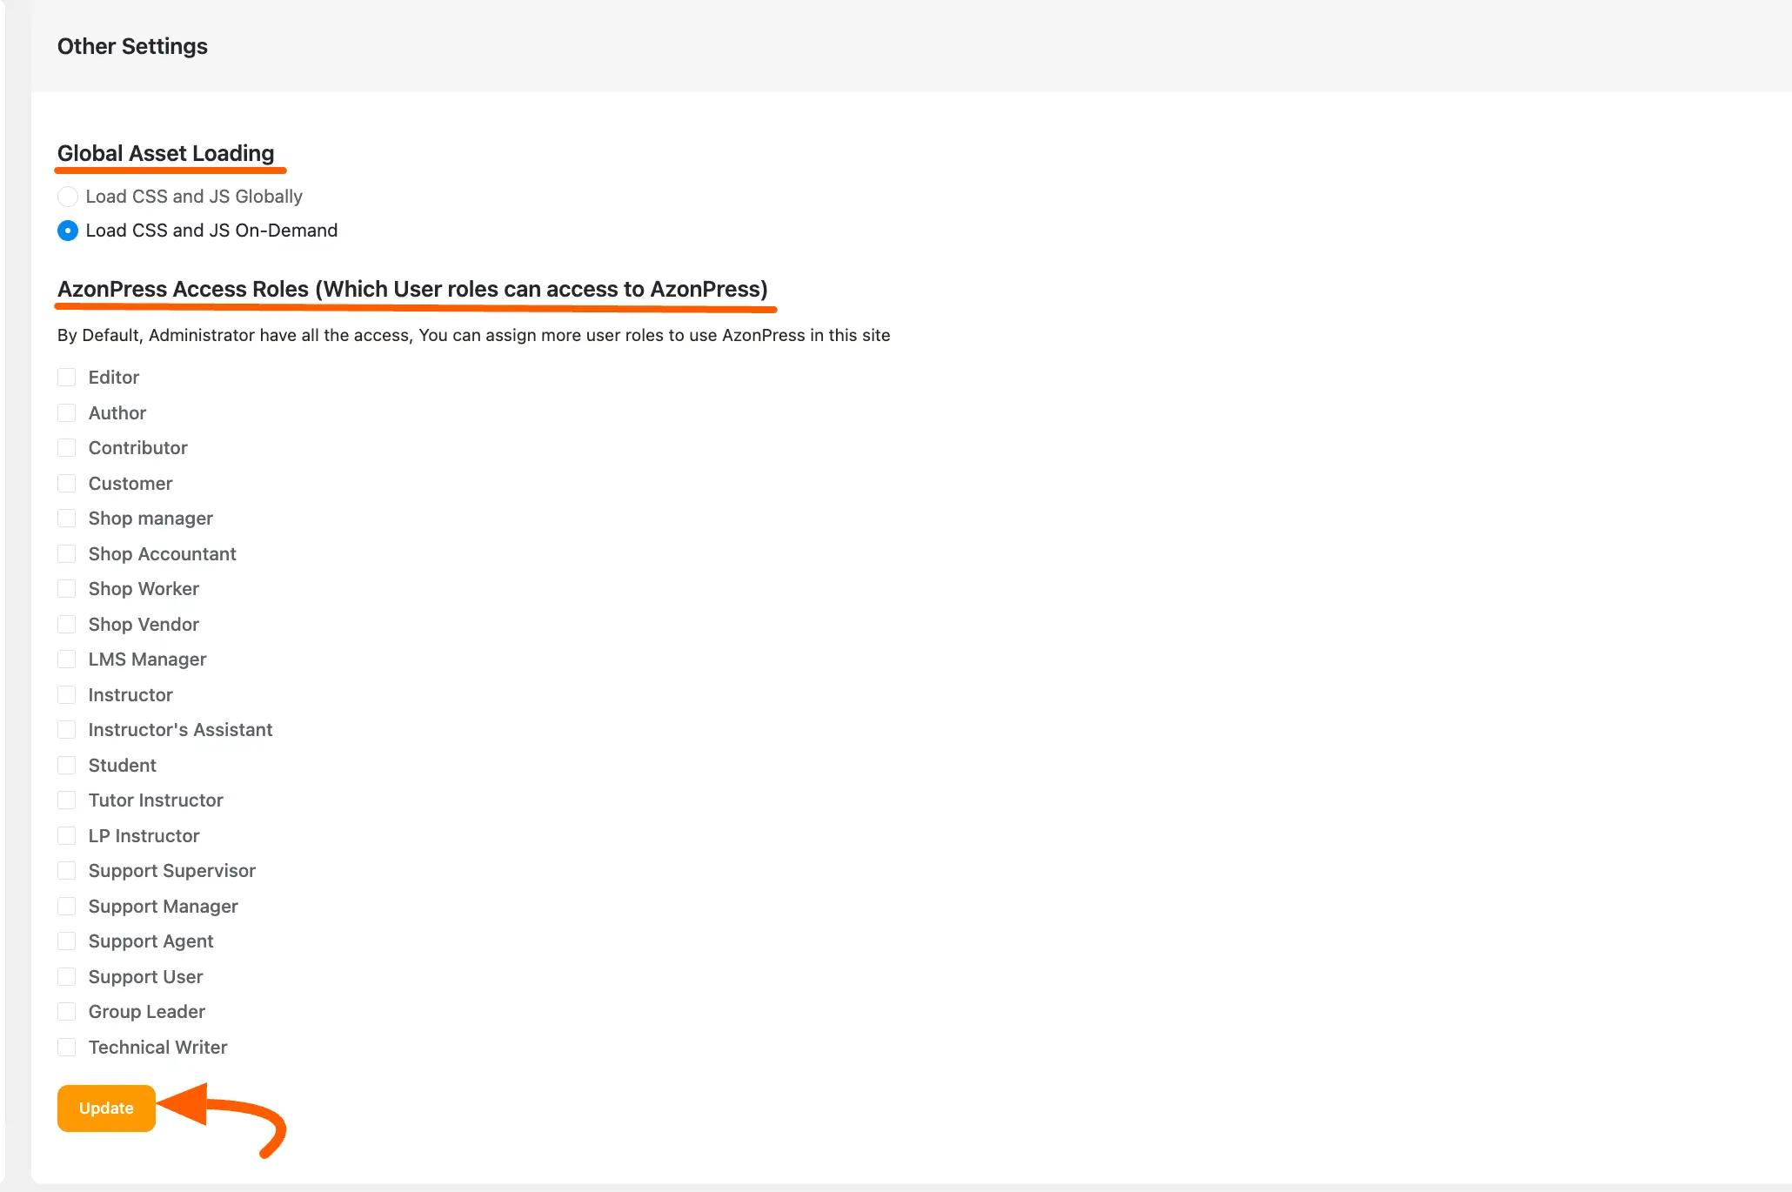This screenshot has width=1792, height=1192.
Task: Check the Contributor role checkbox
Action: [67, 447]
